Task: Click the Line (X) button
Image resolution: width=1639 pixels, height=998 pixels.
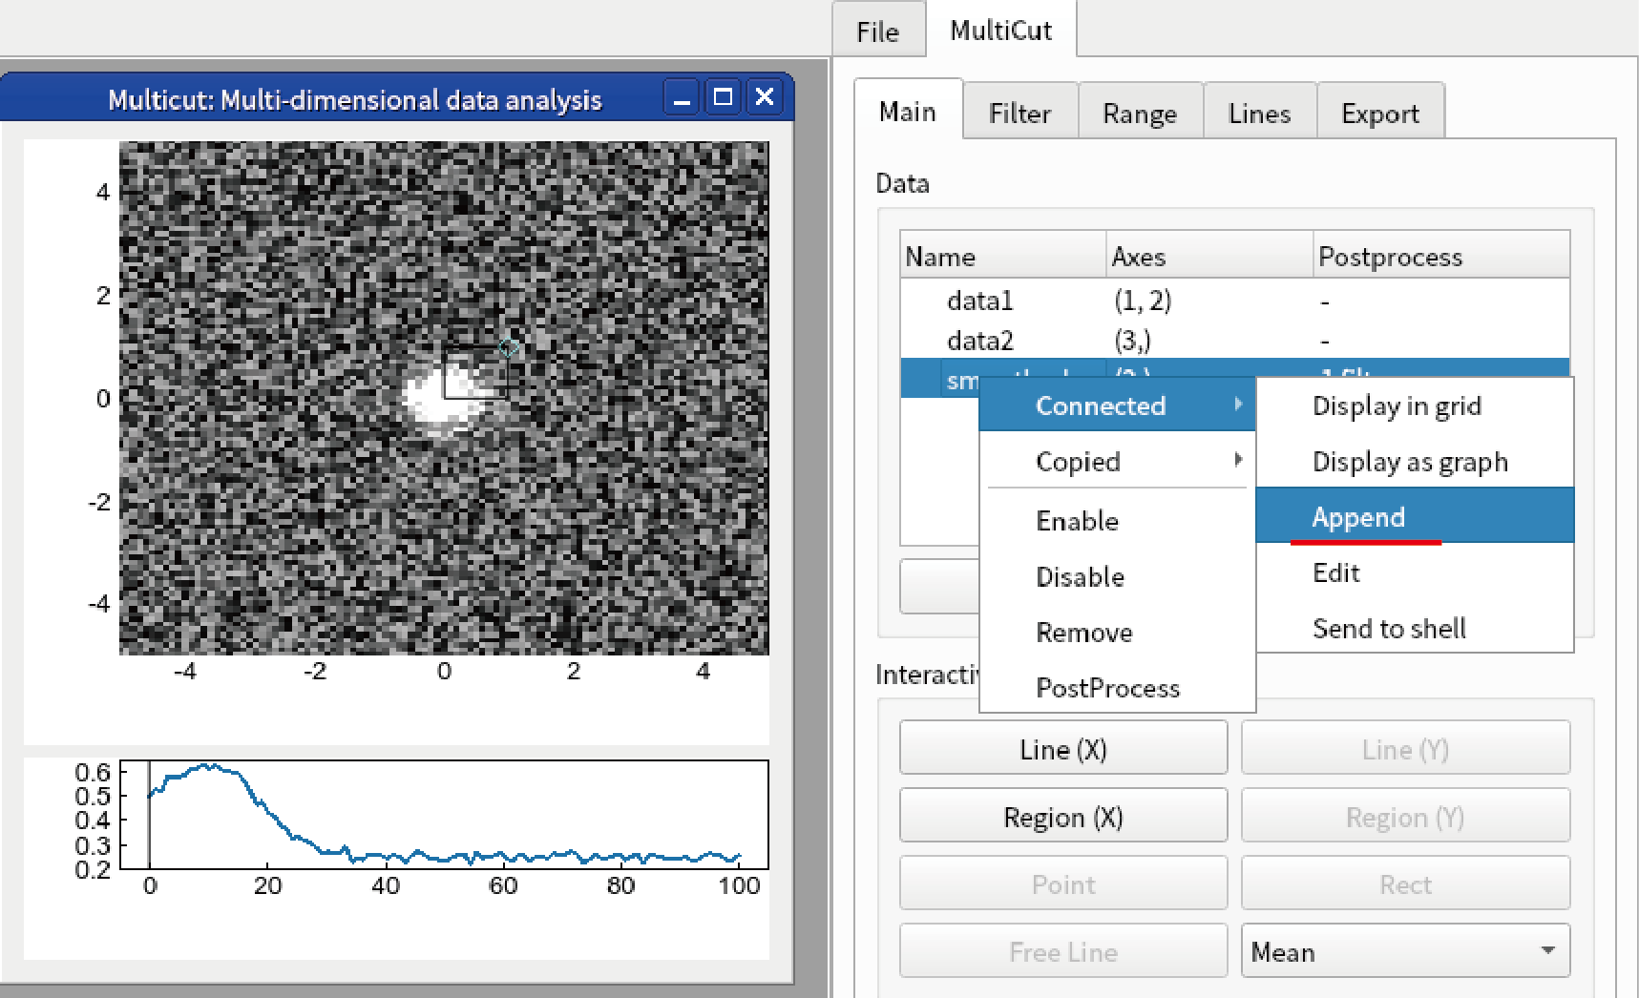Action: tap(1063, 749)
